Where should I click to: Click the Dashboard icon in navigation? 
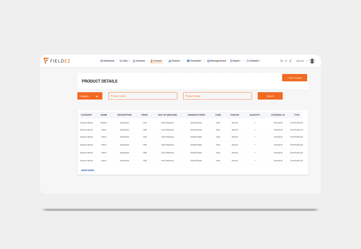click(x=101, y=61)
